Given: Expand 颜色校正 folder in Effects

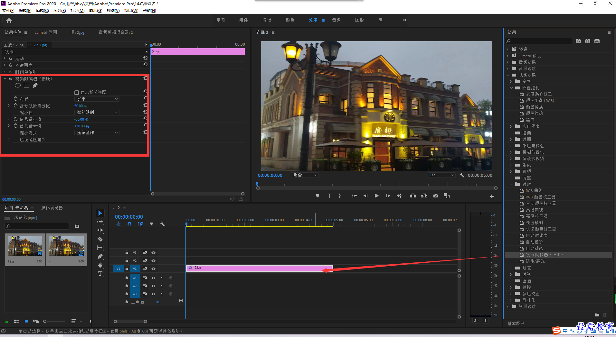Looking at the screenshot, I should tap(511, 294).
